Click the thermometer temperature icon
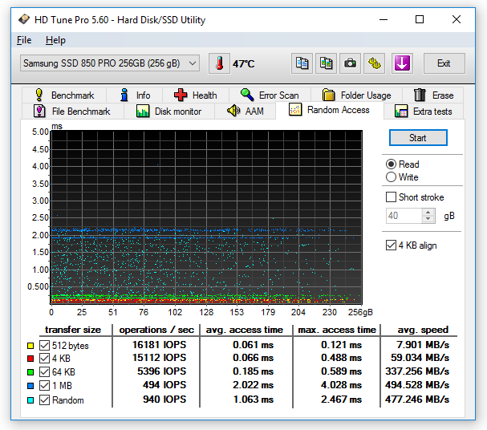This screenshot has width=487, height=430. [x=219, y=63]
